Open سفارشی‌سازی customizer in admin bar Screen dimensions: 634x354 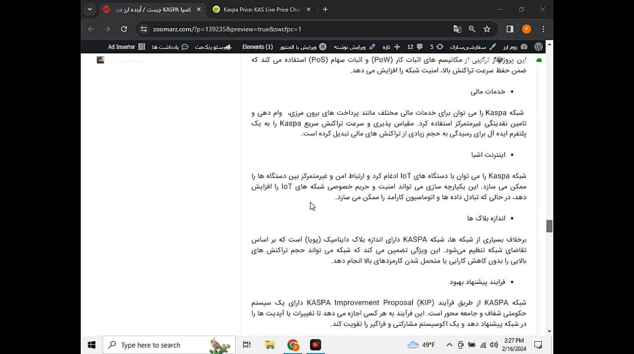pyautogui.click(x=473, y=46)
